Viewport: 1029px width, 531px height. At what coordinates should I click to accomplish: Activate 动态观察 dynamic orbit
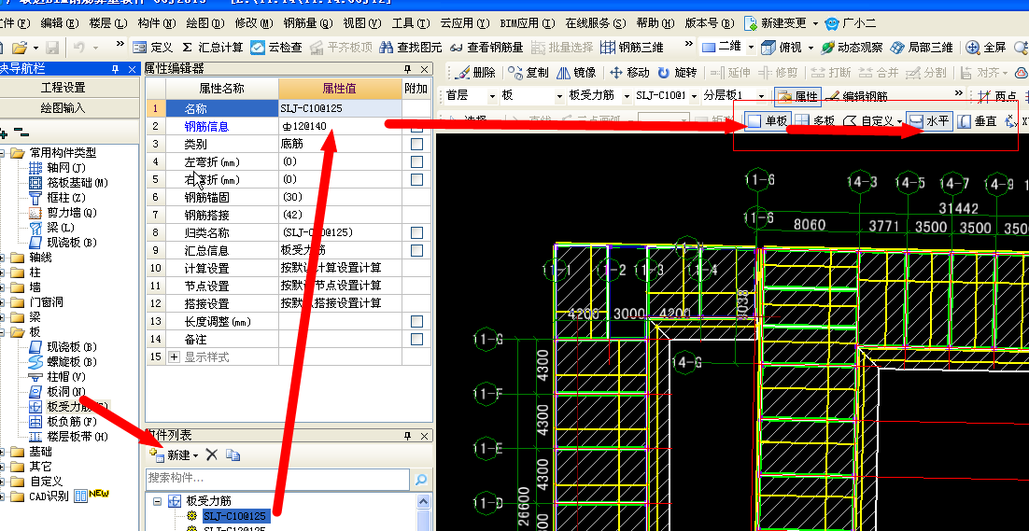pos(852,48)
